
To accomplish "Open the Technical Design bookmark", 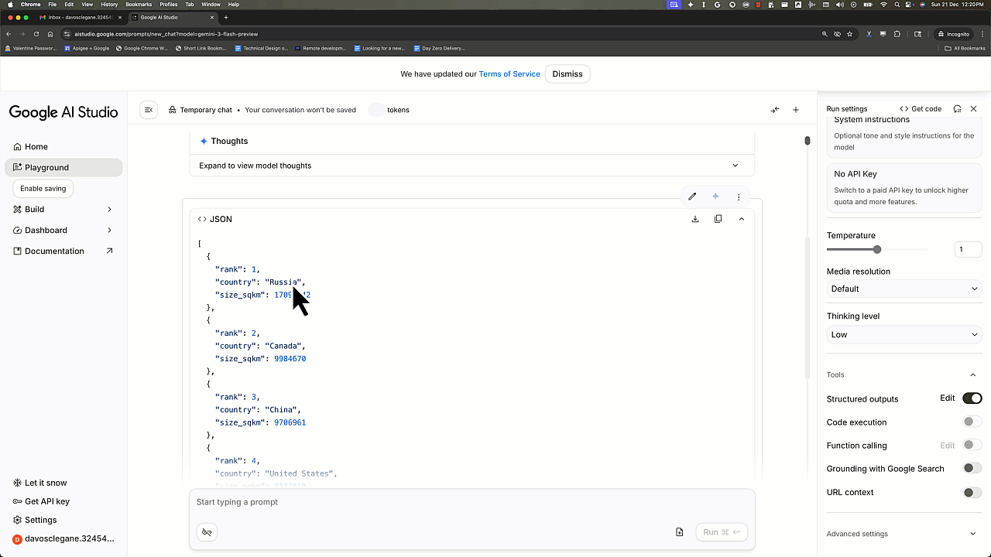I will pos(261,48).
